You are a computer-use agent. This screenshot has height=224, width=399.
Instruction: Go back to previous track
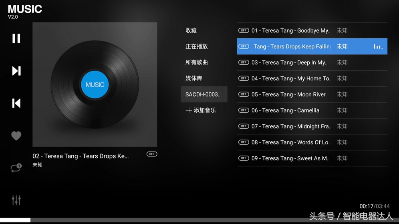point(16,103)
